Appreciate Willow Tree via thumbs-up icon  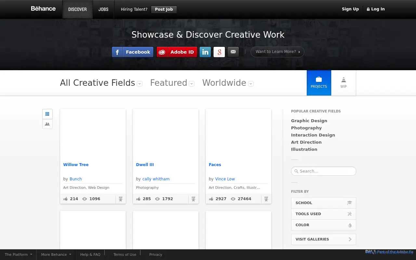pyautogui.click(x=66, y=199)
